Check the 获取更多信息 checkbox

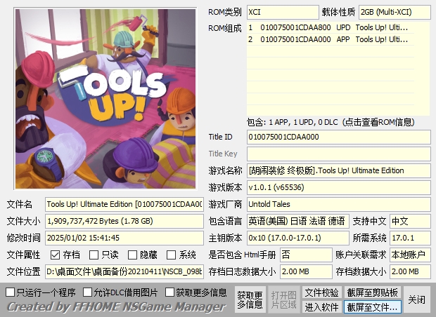click(x=169, y=292)
